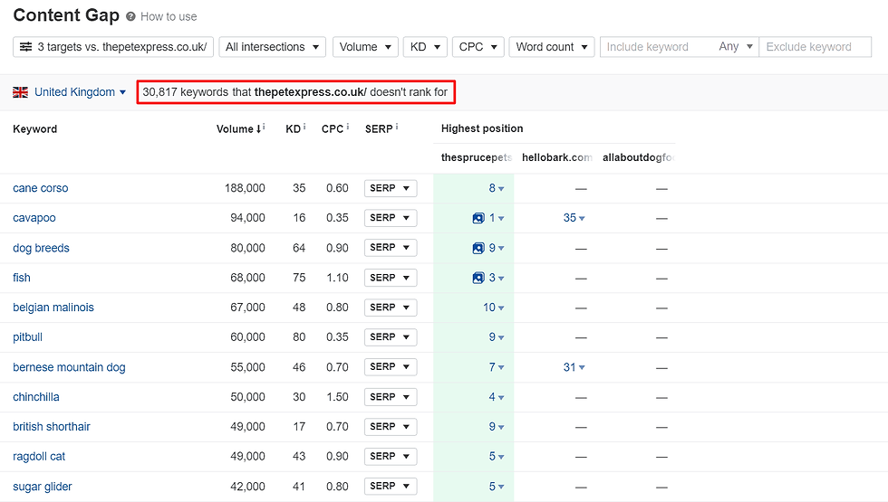Click the info icon next to Volume header
Viewport: 888px width, 502px height.
(264, 127)
